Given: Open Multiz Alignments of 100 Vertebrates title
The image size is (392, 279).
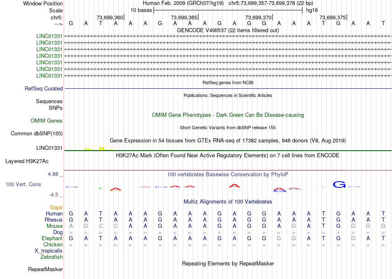Looking at the screenshot, I should tap(228, 201).
